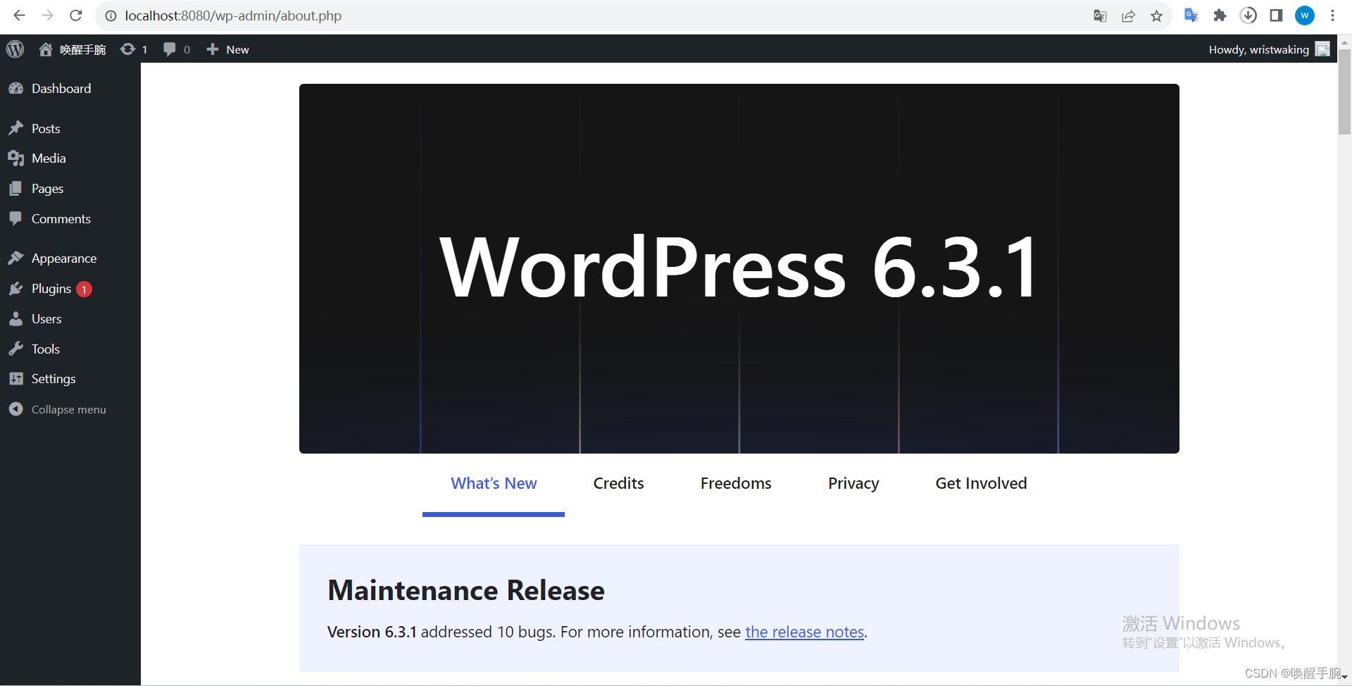
Task: Click the Plugins plug icon
Action: click(x=15, y=289)
